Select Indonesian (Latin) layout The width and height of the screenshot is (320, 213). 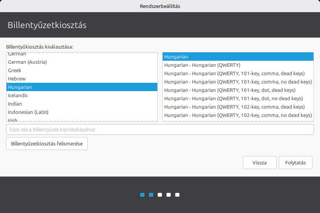[x=28, y=112]
